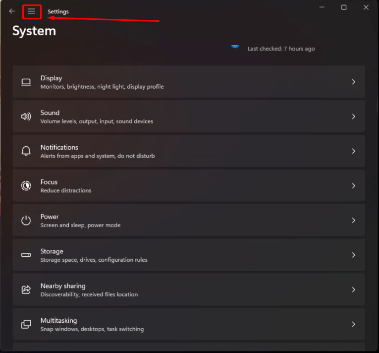Click 'Reduce distractions' description text

66,191
